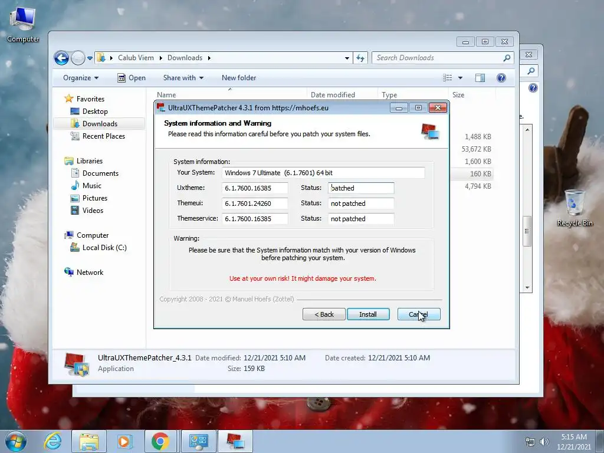Open Google Chrome from the taskbar
The image size is (604, 453).
pos(160,441)
